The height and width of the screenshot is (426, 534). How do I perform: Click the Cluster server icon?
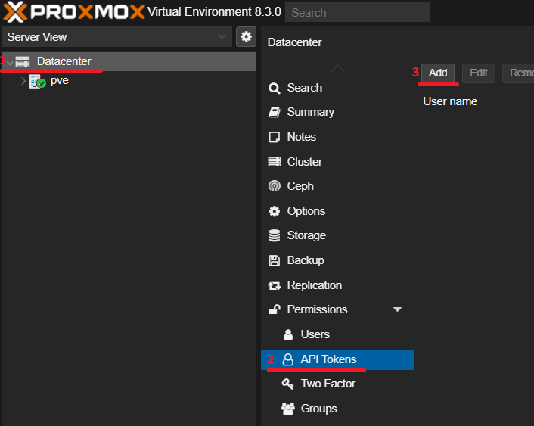point(275,162)
